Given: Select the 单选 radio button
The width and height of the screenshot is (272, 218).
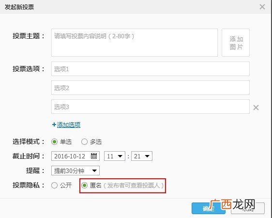Looking at the screenshot, I should (x=54, y=142).
